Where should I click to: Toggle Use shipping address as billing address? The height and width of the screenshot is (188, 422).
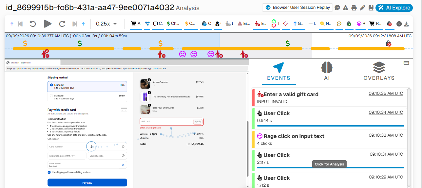tap(49, 172)
